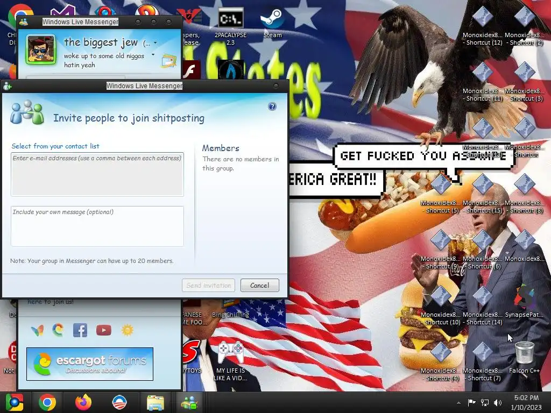Click the sun weather icon in Messenger
Image resolution: width=551 pixels, height=413 pixels.
click(x=127, y=330)
